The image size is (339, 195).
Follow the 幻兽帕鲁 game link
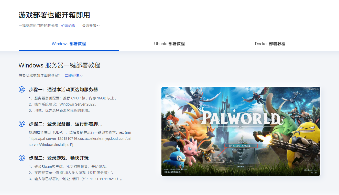[x=68, y=26]
